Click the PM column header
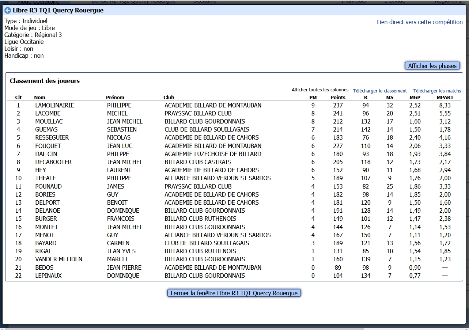469x330 pixels. (313, 98)
